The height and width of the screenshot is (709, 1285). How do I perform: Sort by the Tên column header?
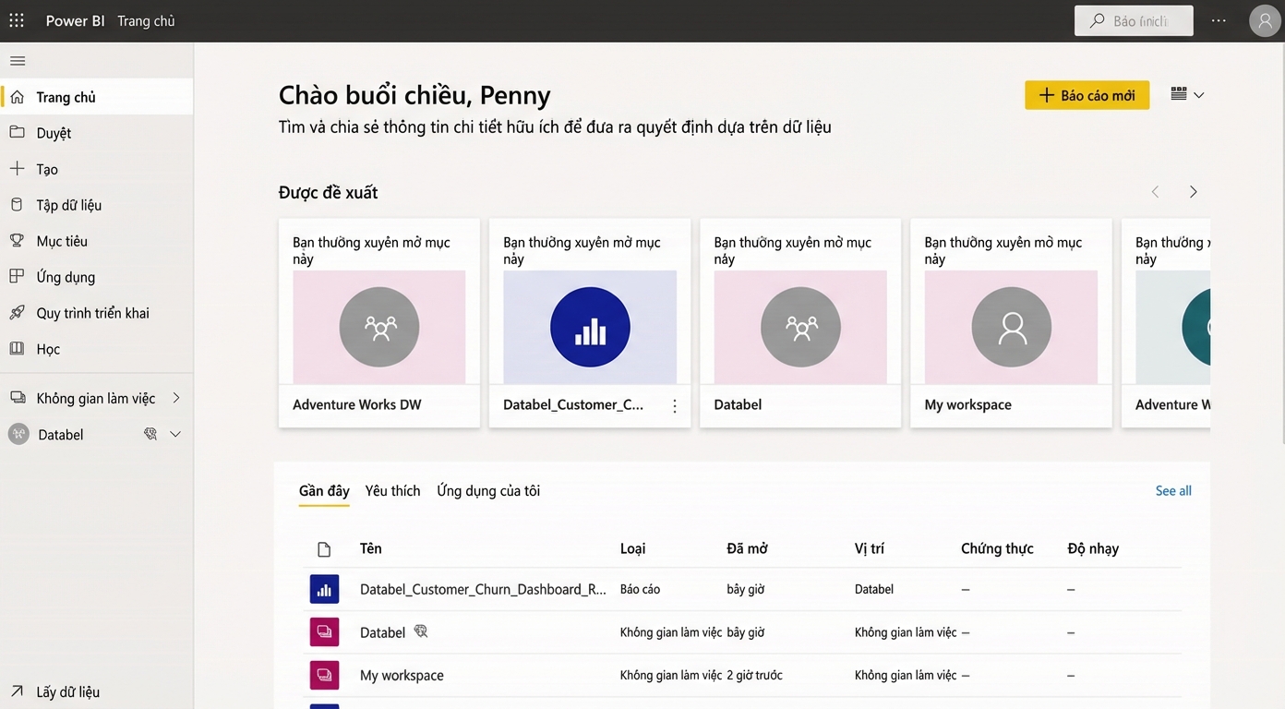370,548
